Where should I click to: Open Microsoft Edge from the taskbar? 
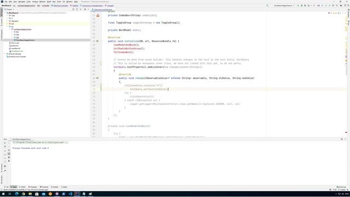17,194
